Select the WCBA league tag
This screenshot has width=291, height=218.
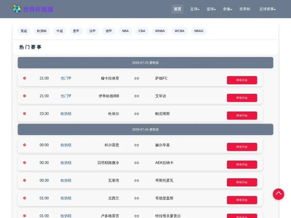point(179,31)
